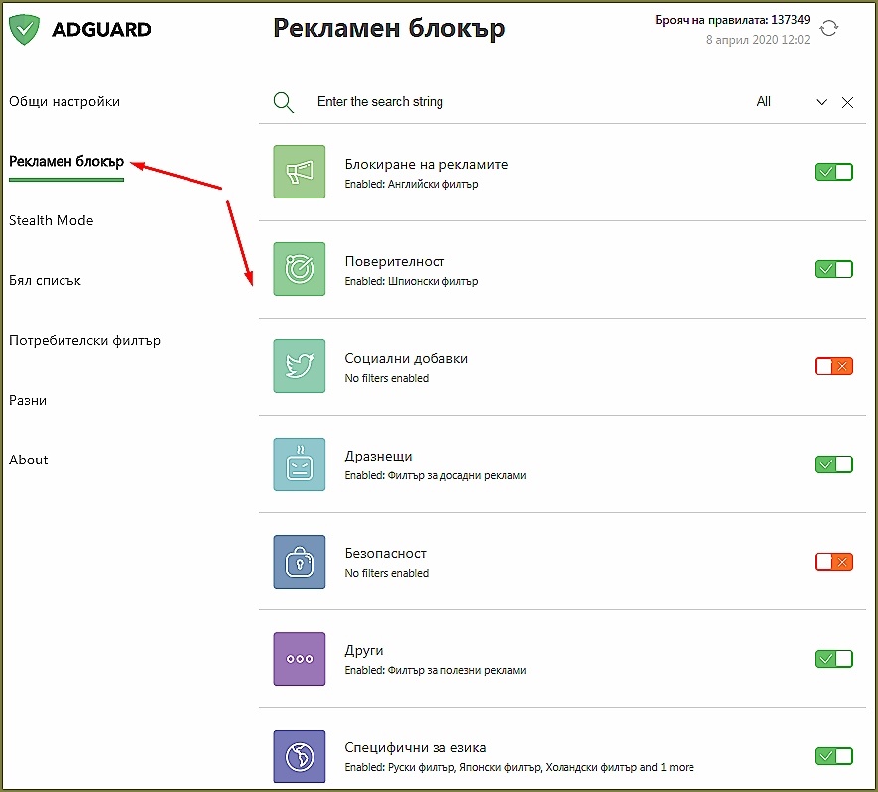Screen dimensions: 878x792
Task: Clear the search with the X icon
Action: click(848, 102)
